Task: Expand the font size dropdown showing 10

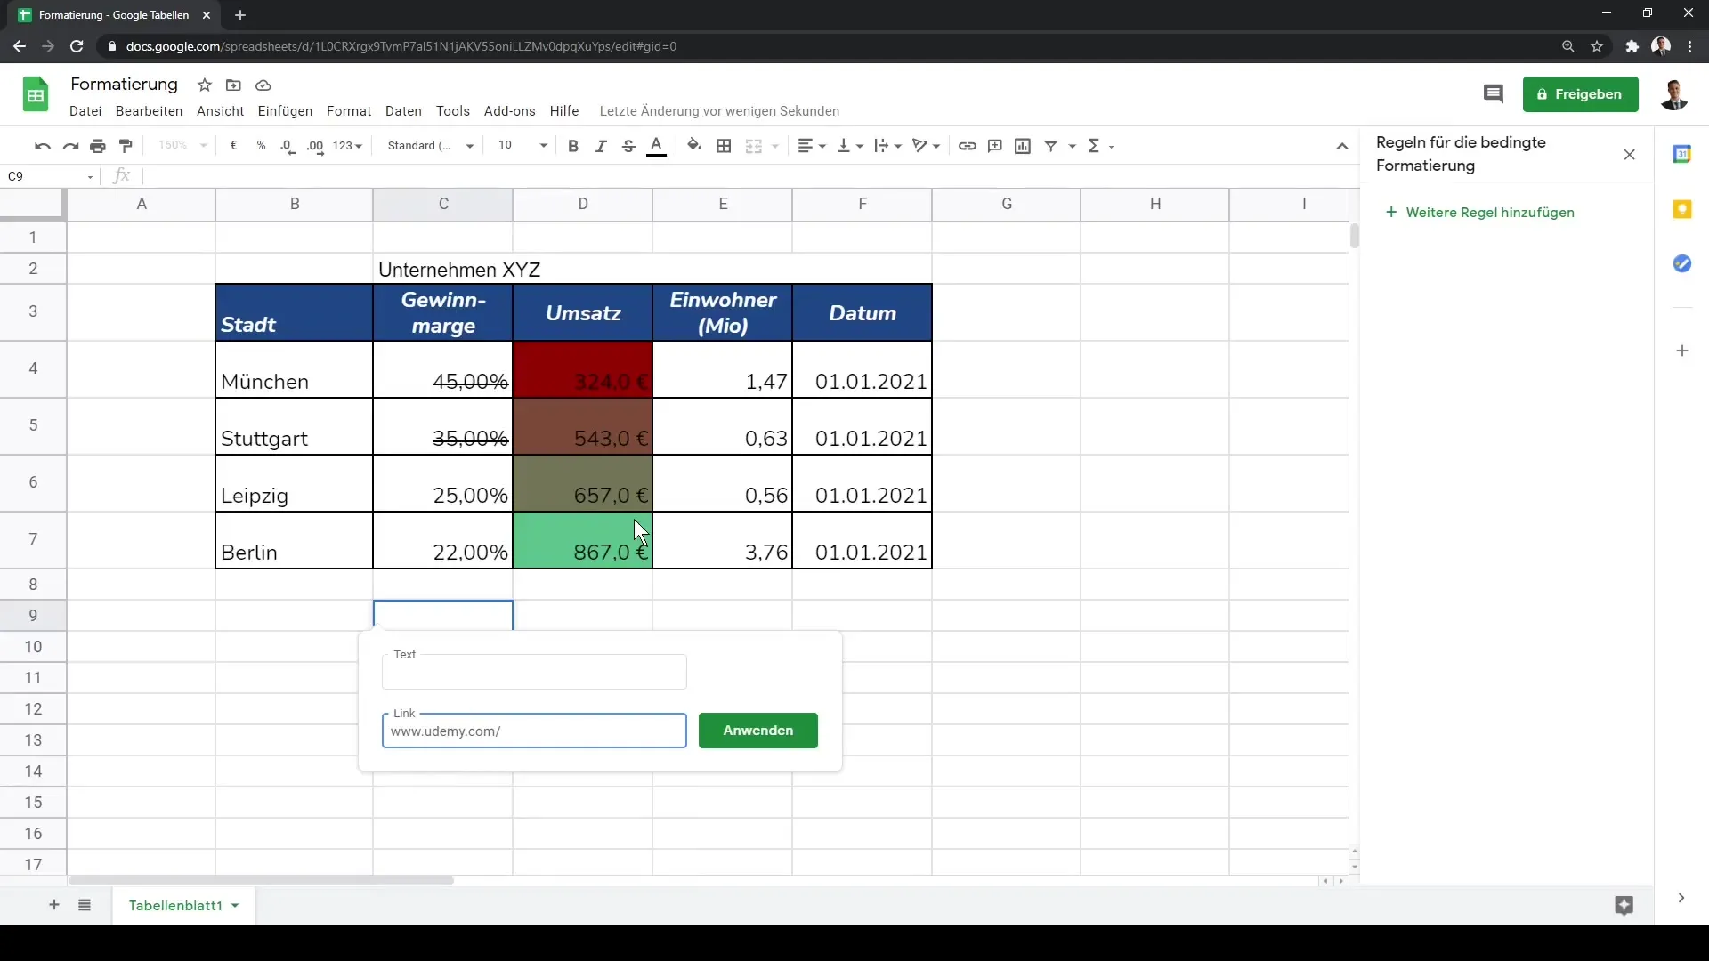Action: tap(542, 146)
